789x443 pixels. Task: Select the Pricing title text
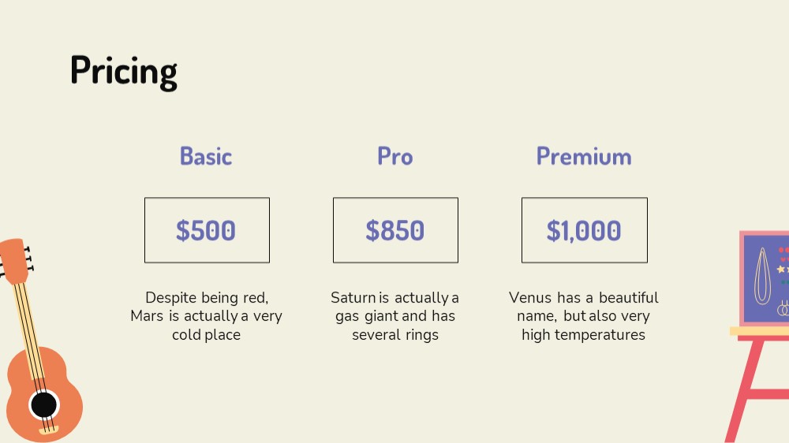[x=124, y=72]
